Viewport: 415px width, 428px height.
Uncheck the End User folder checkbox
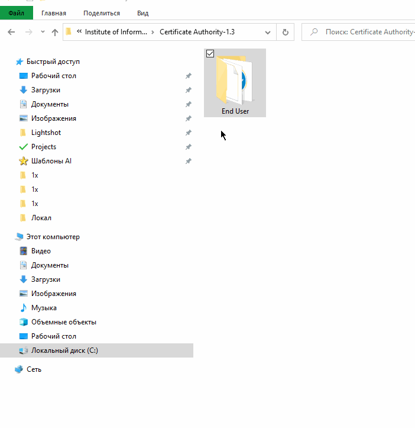point(210,54)
